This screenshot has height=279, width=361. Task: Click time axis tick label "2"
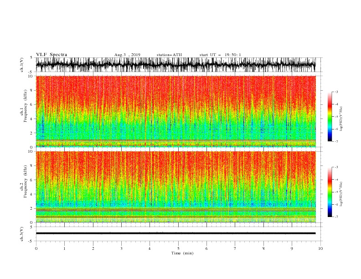[93, 248]
